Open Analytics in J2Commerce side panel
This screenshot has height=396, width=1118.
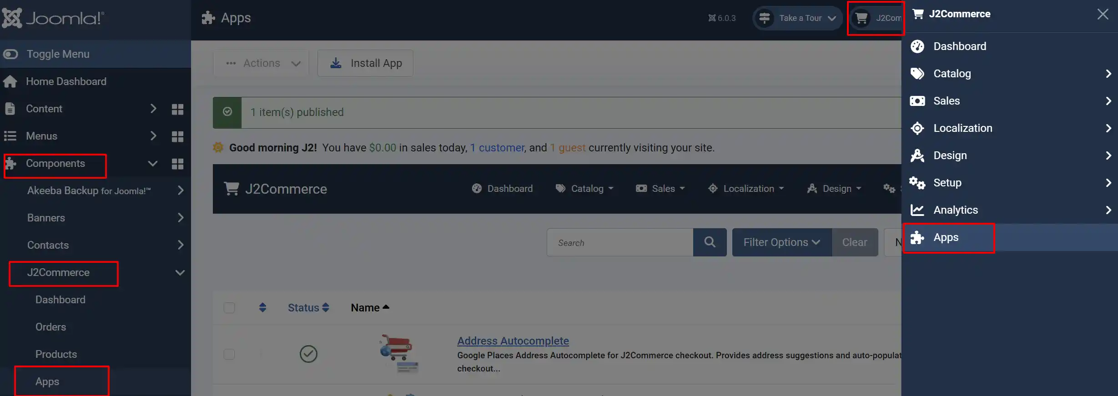[1010, 210]
